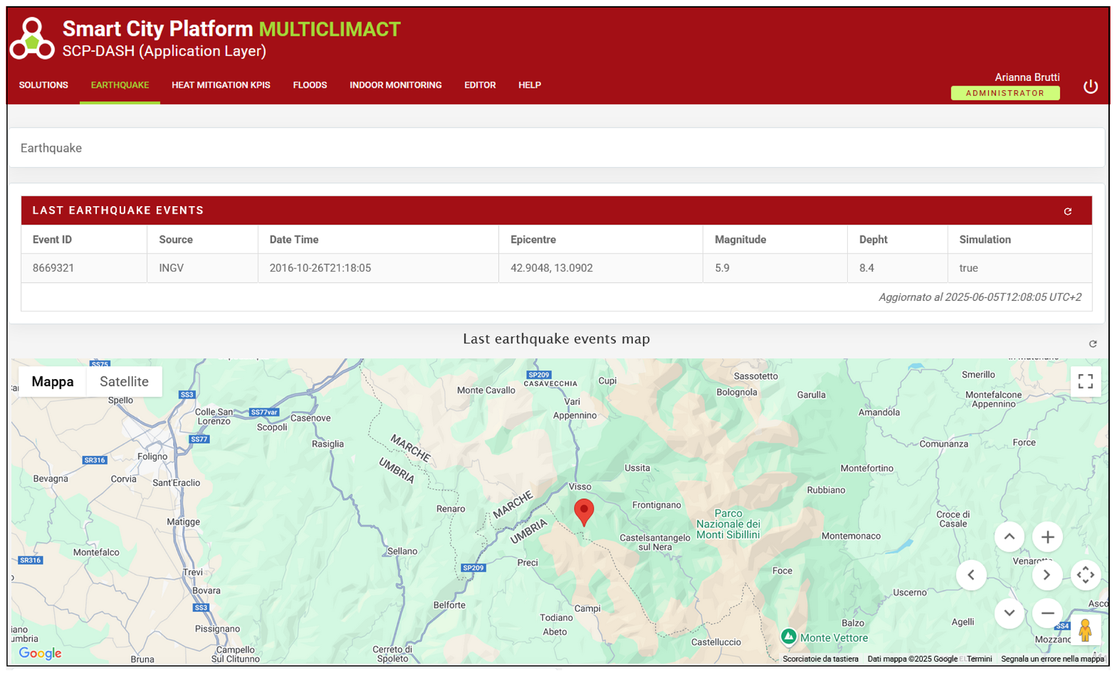Viewport: 1116px width, 674px height.
Task: Pan the map up with chevron
Action: coord(1009,537)
